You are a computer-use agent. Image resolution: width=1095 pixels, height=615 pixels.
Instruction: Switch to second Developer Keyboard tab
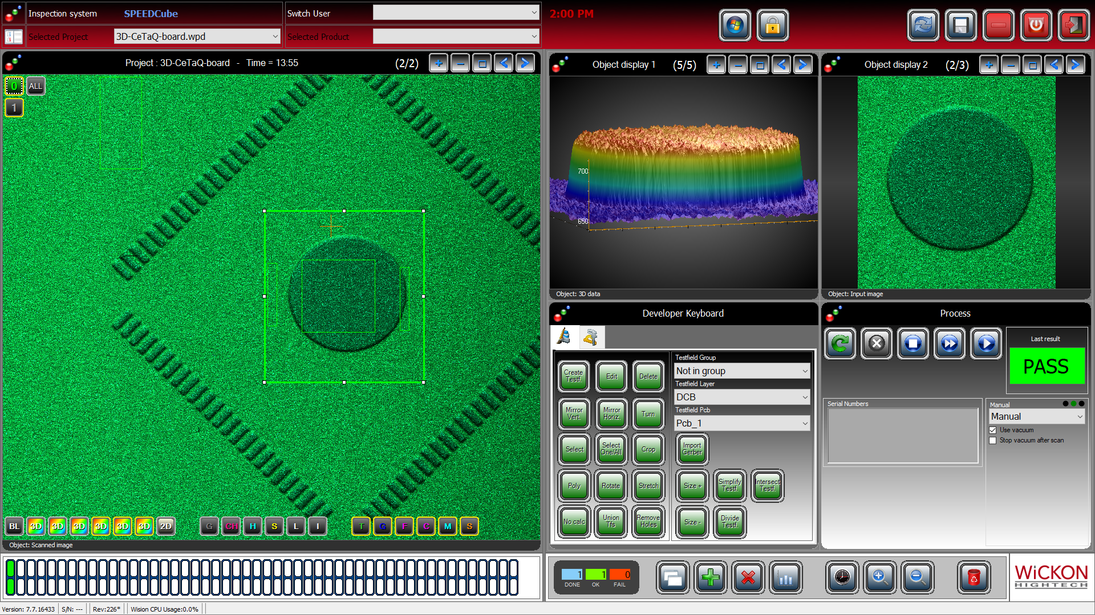(x=591, y=337)
